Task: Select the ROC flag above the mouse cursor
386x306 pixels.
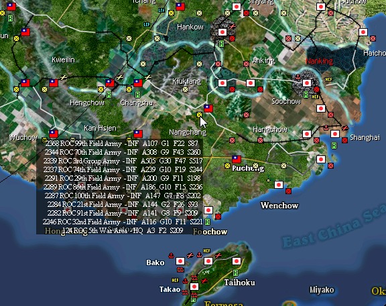Action: point(208,108)
